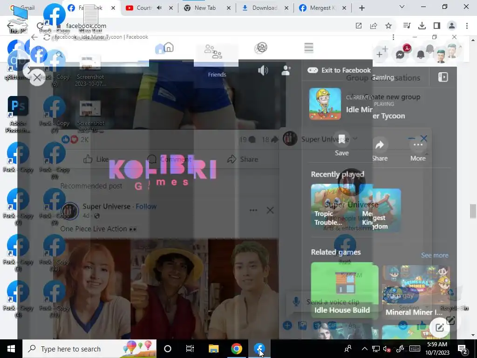
Task: Show hidden system tray icons
Action: [364, 349]
